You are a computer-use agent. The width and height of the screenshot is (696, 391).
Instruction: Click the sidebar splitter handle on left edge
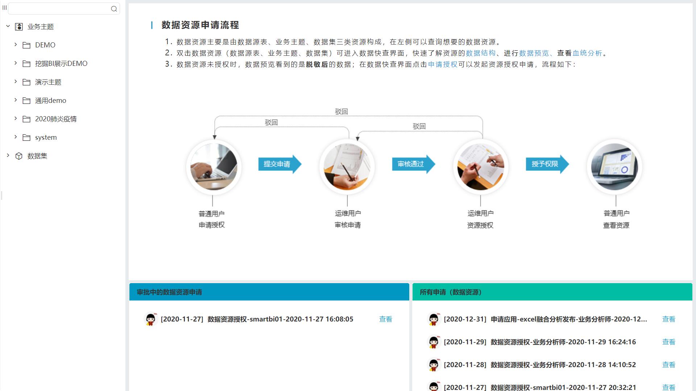(1, 195)
